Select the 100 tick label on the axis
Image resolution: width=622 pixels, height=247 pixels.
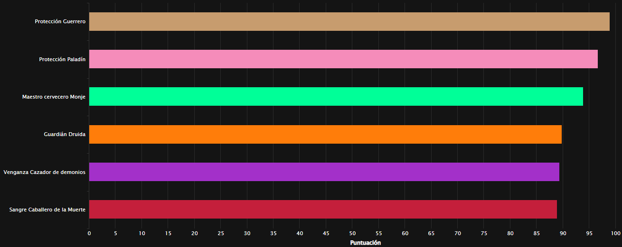pyautogui.click(x=615, y=233)
